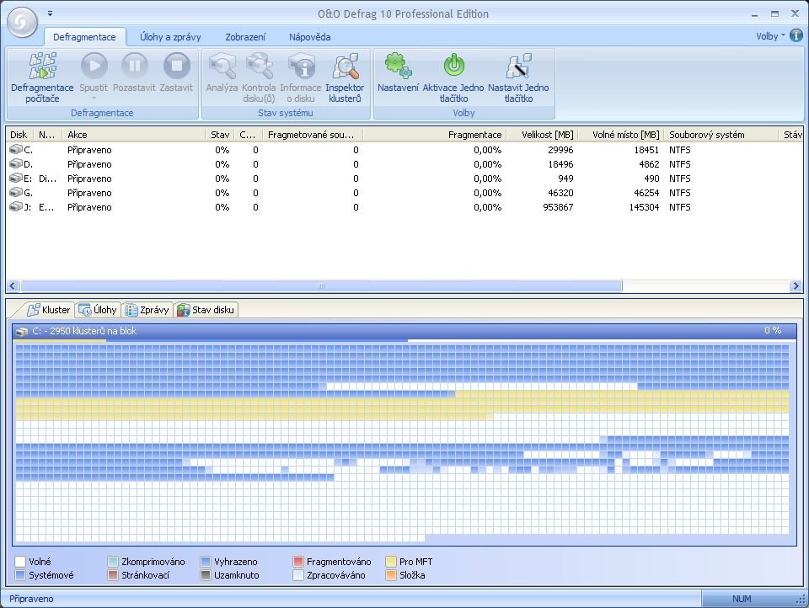Open the Zobrazení ribbon tab
Image resolution: width=809 pixels, height=608 pixels.
coord(245,36)
